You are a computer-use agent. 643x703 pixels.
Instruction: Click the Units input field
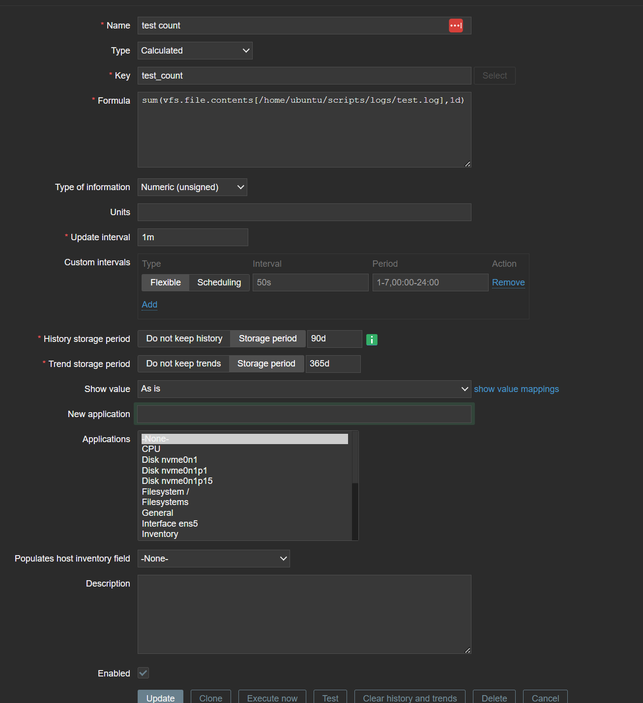tap(304, 212)
